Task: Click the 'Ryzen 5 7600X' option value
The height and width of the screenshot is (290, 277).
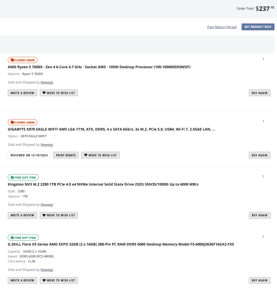Action: pos(32,74)
